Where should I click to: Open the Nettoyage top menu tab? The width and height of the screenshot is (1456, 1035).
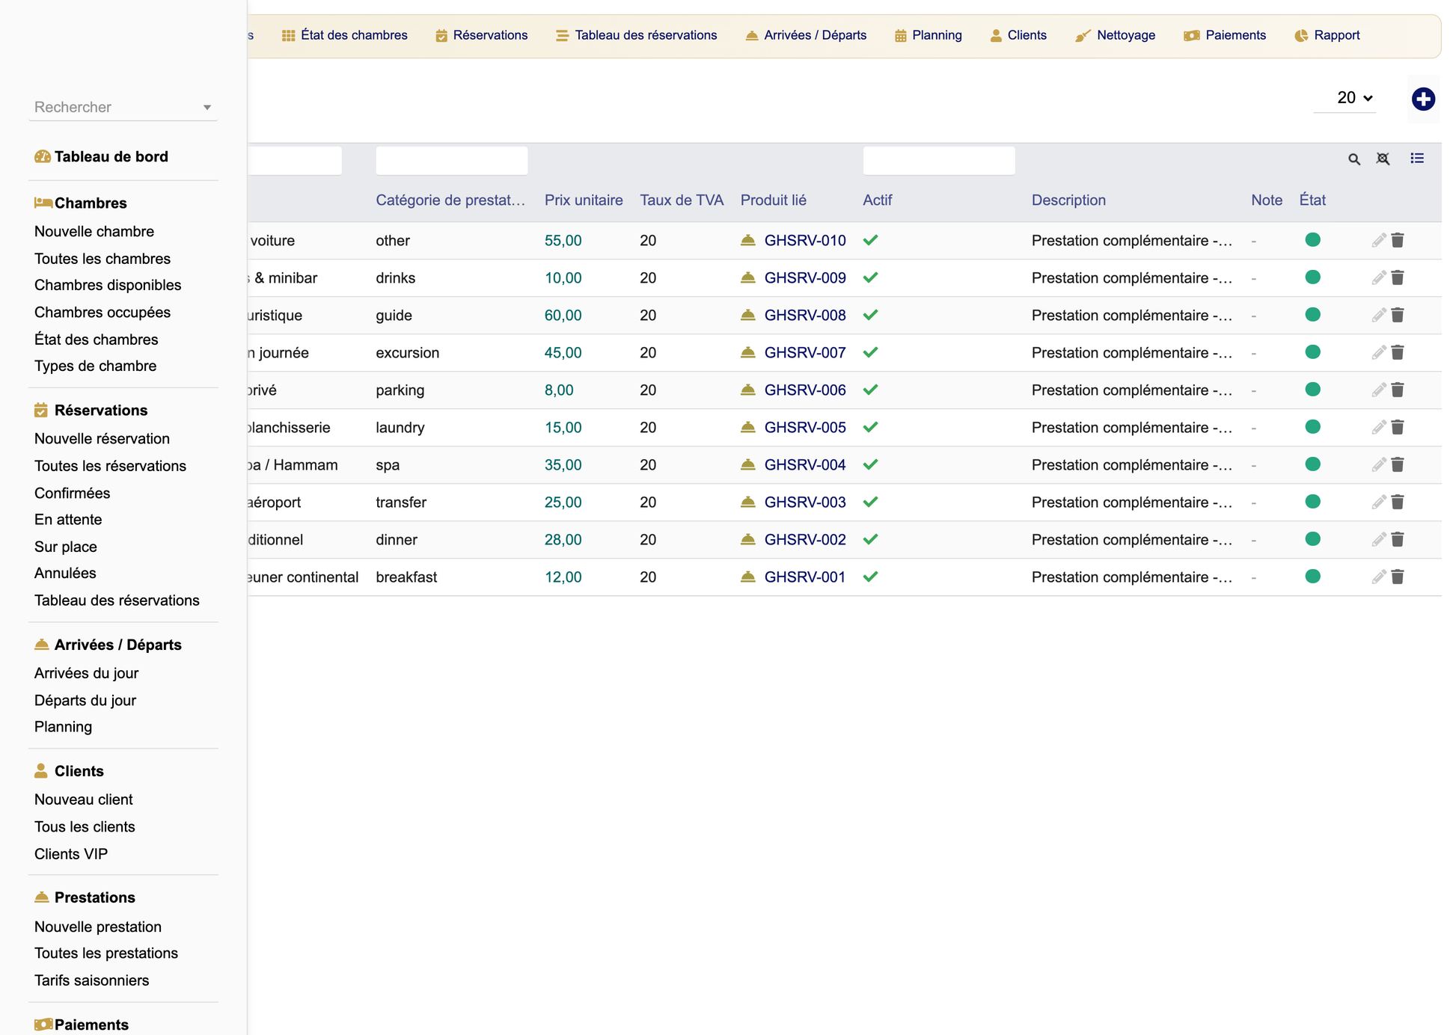point(1115,35)
